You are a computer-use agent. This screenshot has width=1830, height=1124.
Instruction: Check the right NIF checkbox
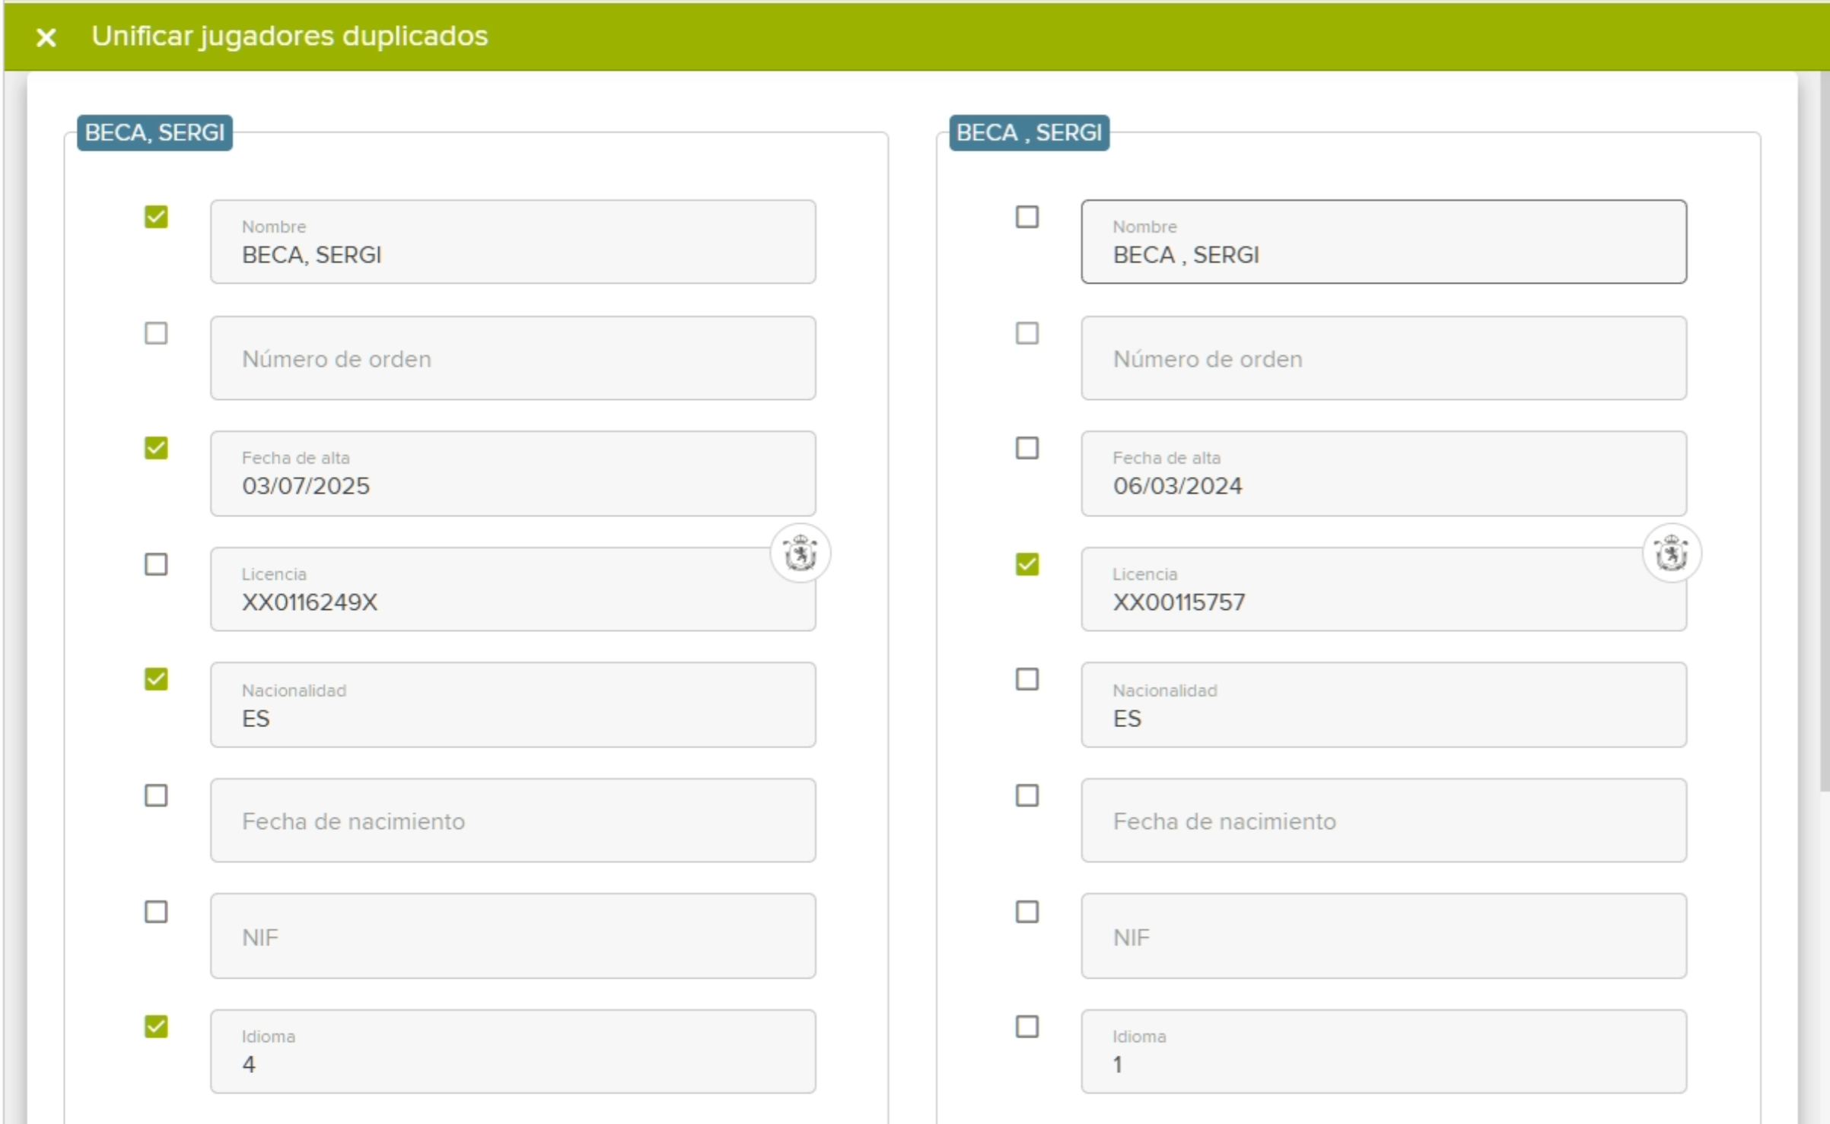(1027, 912)
